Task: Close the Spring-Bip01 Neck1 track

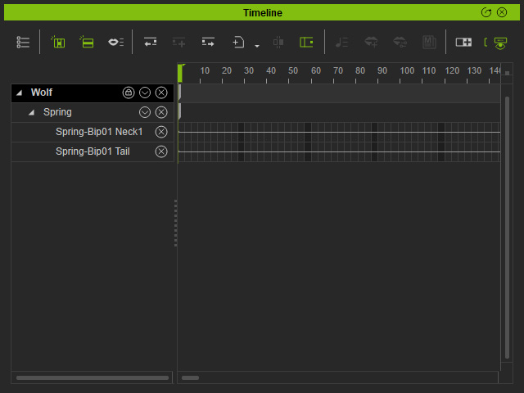Action: (161, 132)
